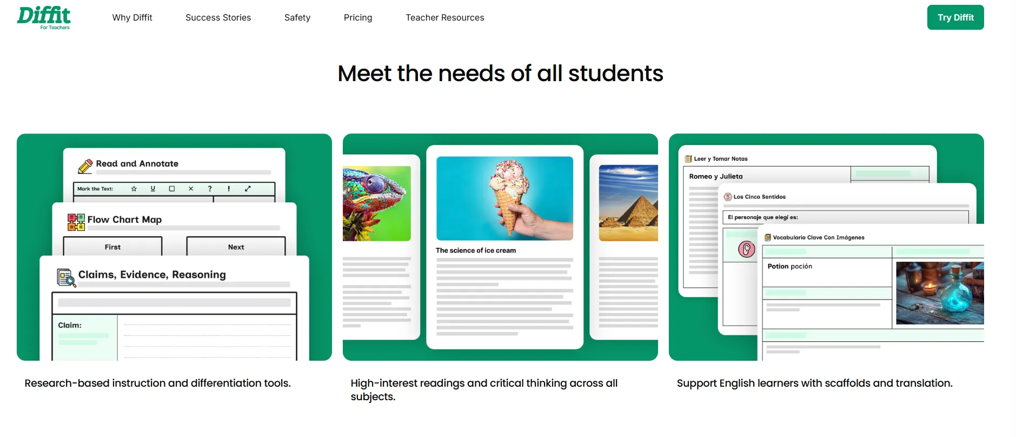Click the 'Potion poción' vocabulary cell
Screen dimensions: 1016x437
pos(827,273)
